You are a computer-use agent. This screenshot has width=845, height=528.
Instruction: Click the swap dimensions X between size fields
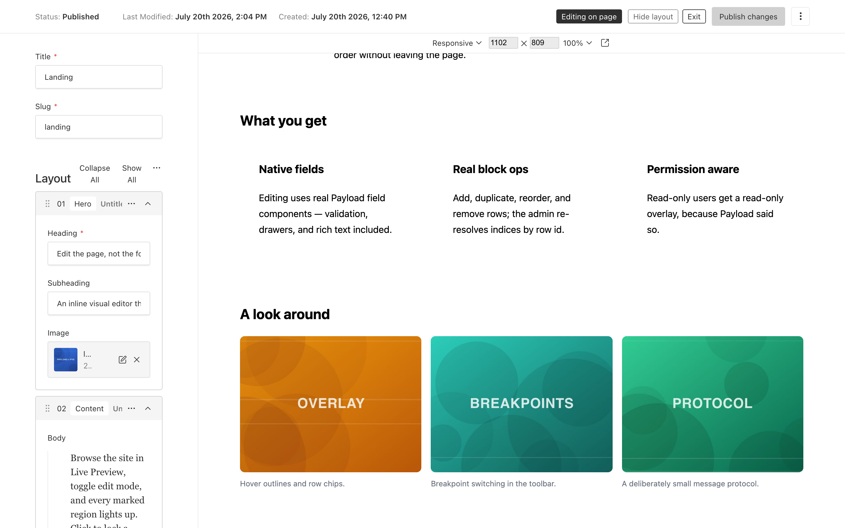pos(524,43)
